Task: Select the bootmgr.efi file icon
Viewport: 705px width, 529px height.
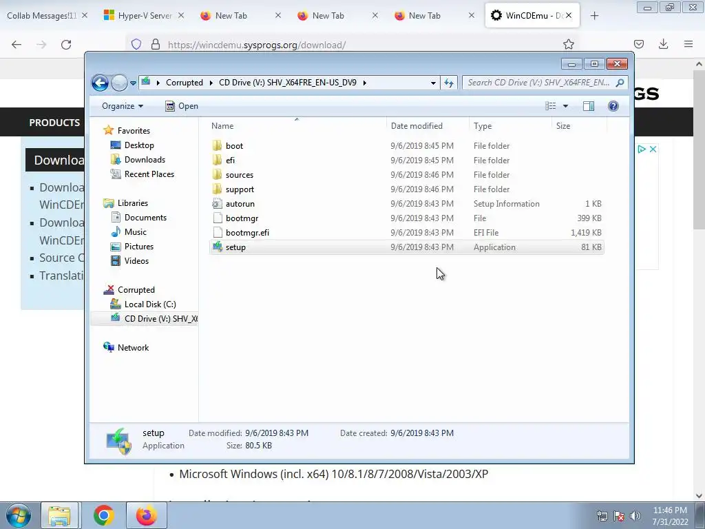Action: tap(217, 233)
